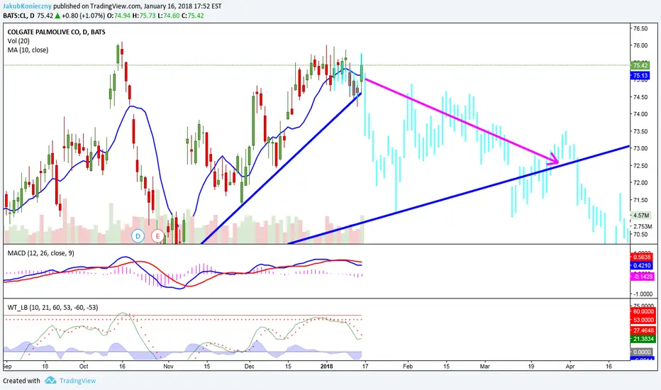Click the Nov label on the time axis
The width and height of the screenshot is (661, 390).
(168, 367)
